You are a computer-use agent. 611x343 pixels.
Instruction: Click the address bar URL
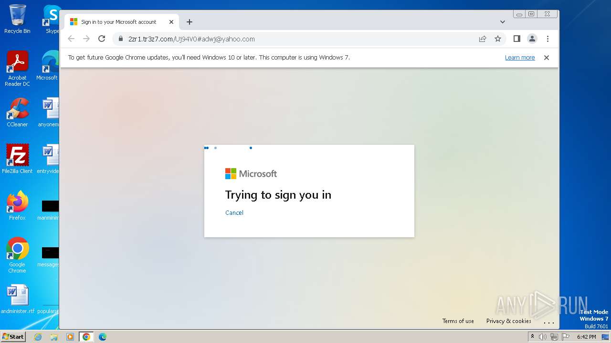(191, 39)
